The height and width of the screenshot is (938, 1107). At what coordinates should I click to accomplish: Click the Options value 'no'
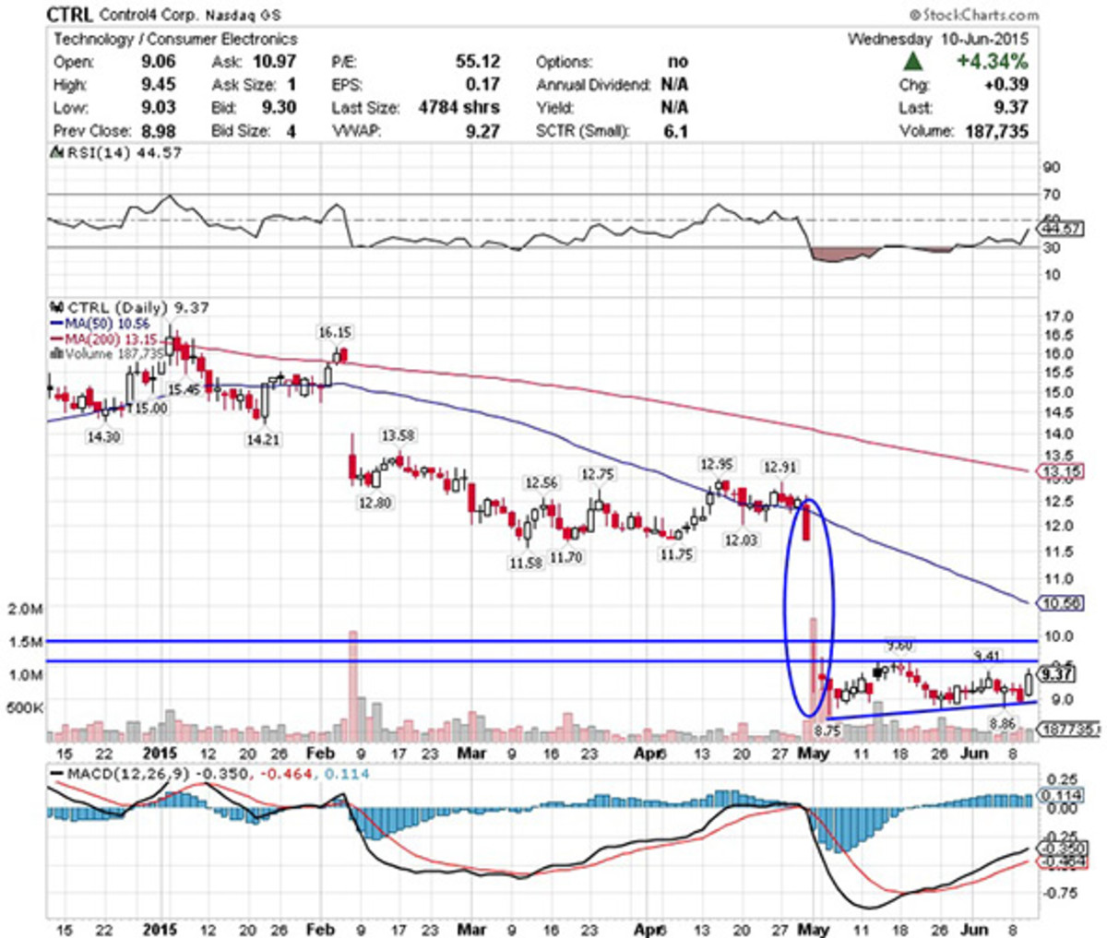pos(678,62)
